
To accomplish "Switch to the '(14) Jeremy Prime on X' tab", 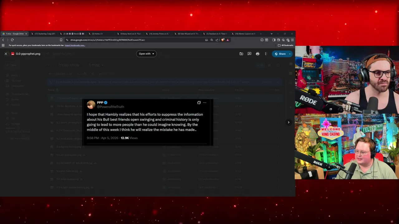I will 158,34.
